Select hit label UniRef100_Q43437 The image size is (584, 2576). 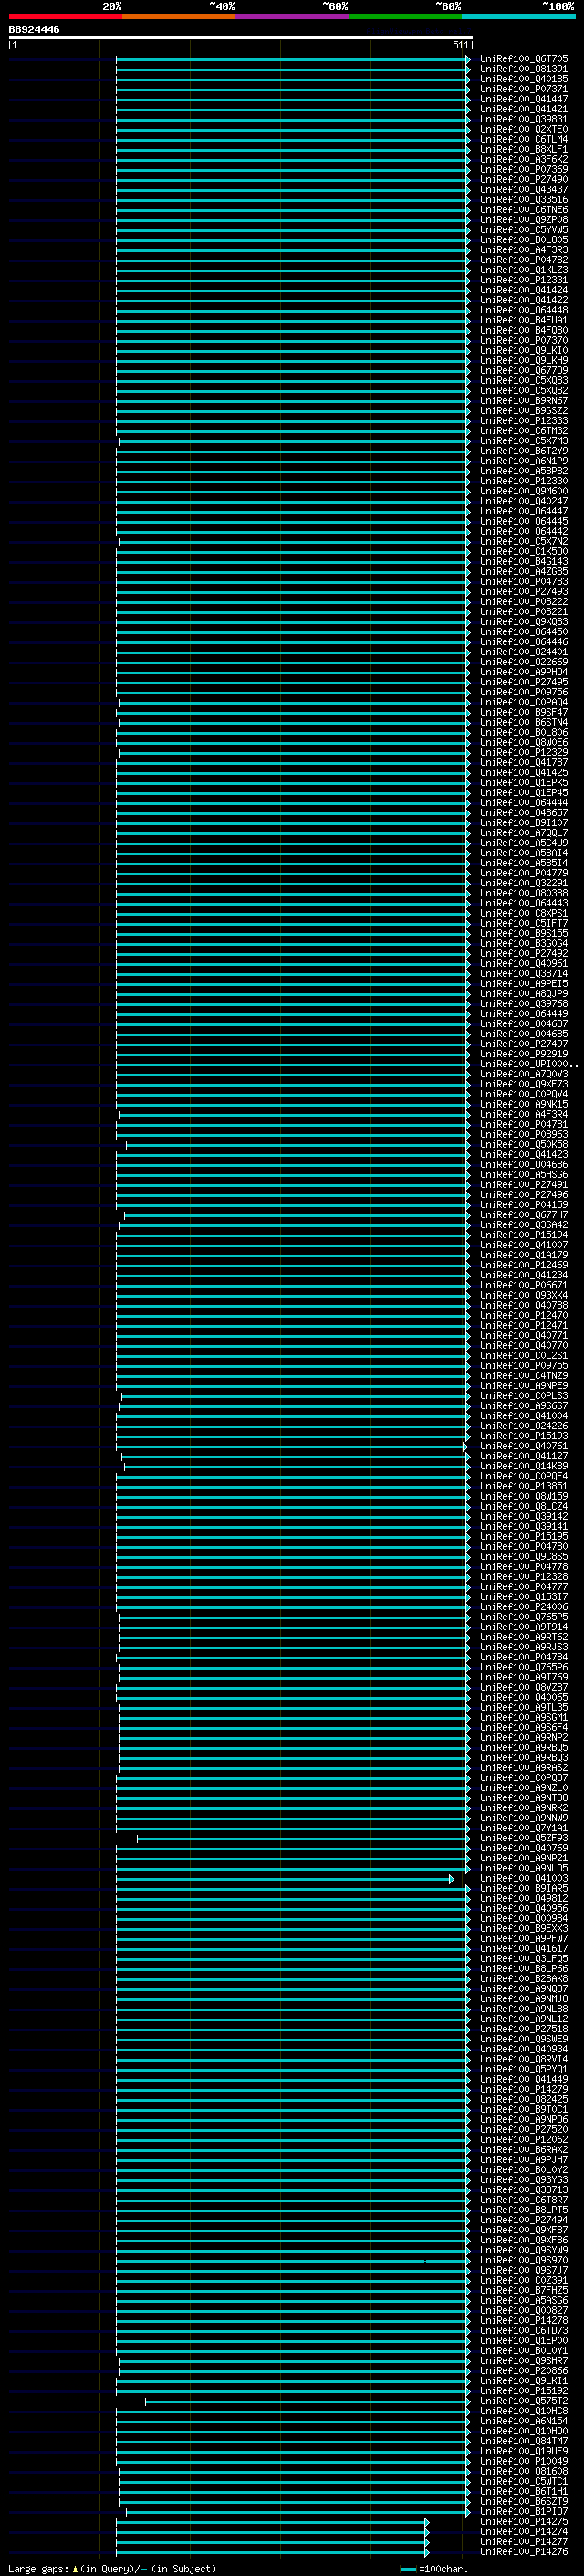click(x=524, y=190)
